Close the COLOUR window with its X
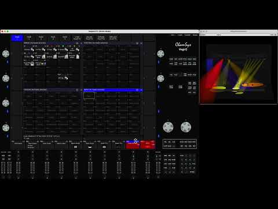Screen dimensions: 278x209 81,90
